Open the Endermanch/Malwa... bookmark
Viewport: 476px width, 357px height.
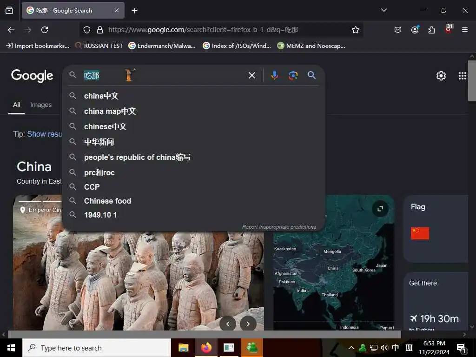pyautogui.click(x=162, y=46)
